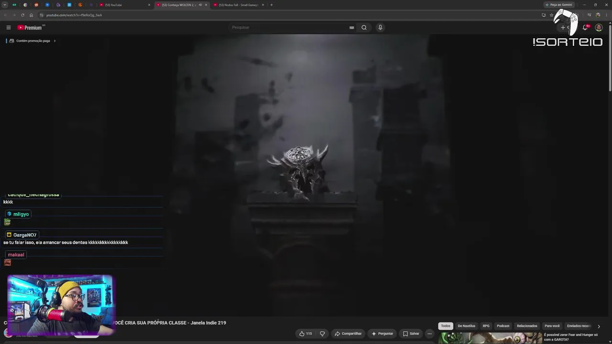View site information icon in address bar
612x344 pixels.
(42, 15)
